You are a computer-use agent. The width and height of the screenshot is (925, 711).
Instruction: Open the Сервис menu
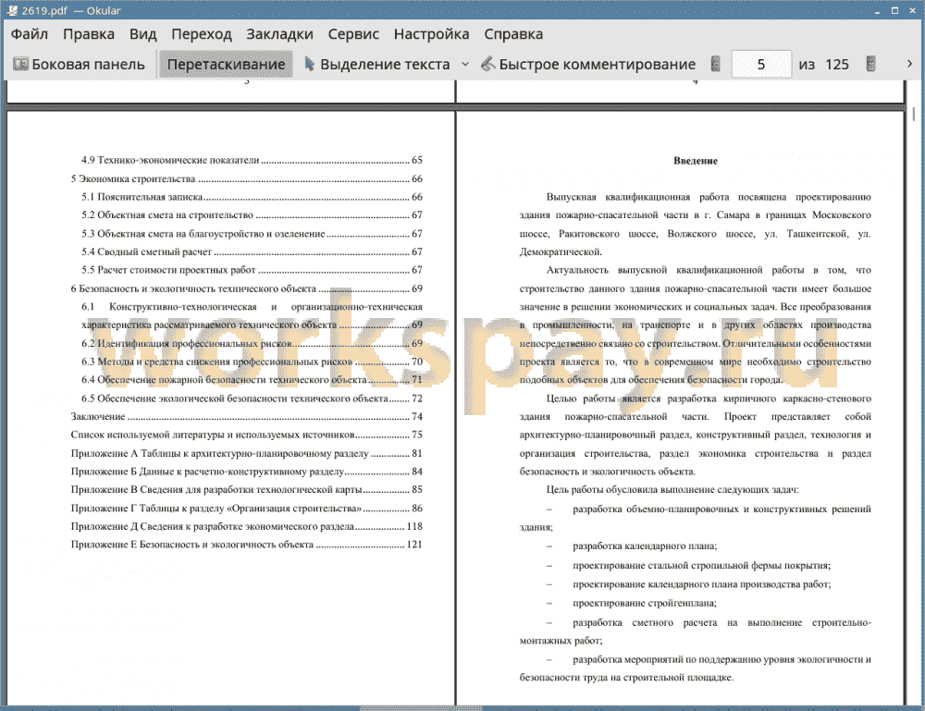[353, 34]
